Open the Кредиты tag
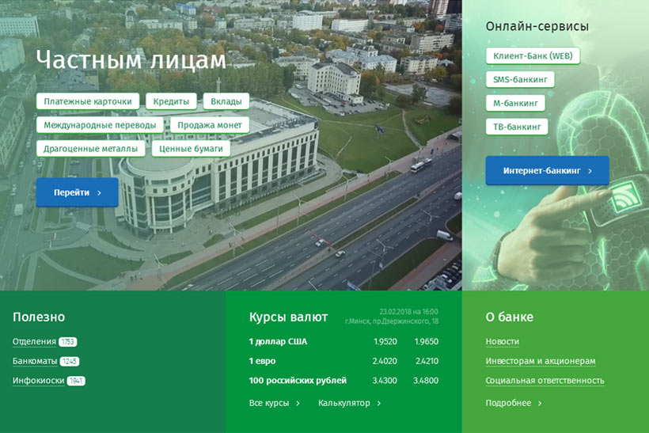 [x=171, y=101]
